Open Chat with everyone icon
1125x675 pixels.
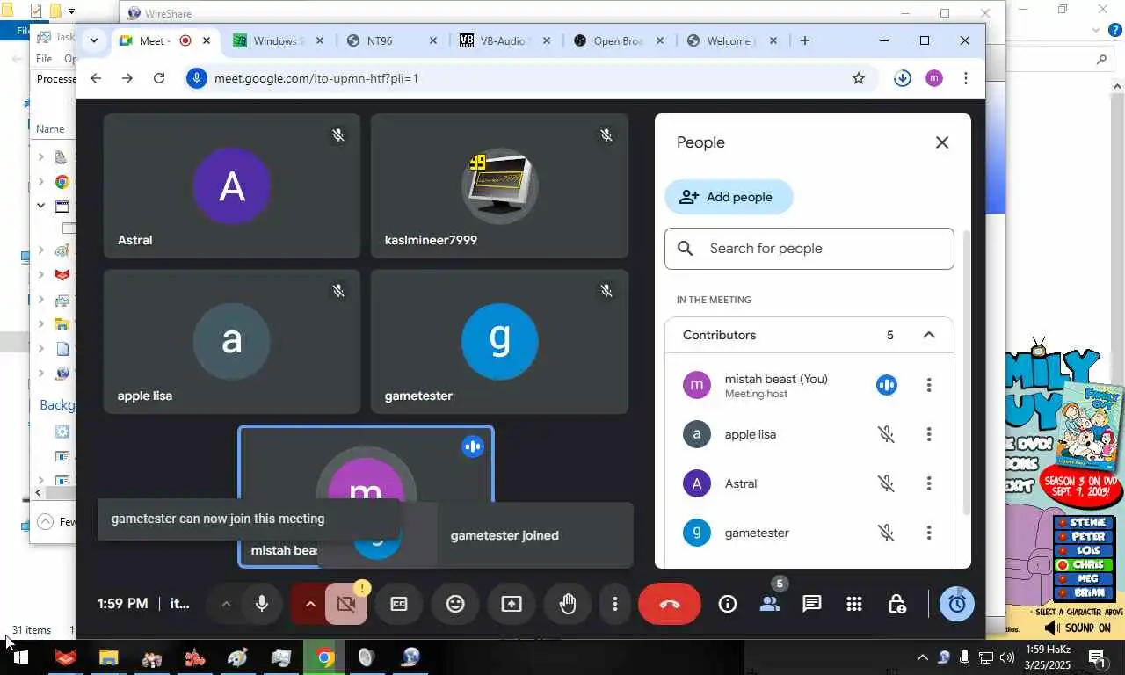pos(812,604)
